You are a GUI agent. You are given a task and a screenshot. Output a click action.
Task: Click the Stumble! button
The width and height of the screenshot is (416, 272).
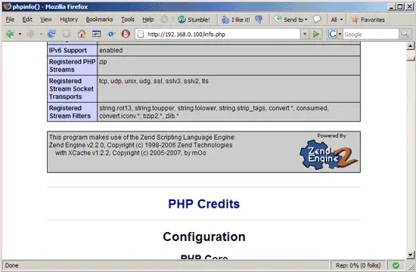coord(194,20)
